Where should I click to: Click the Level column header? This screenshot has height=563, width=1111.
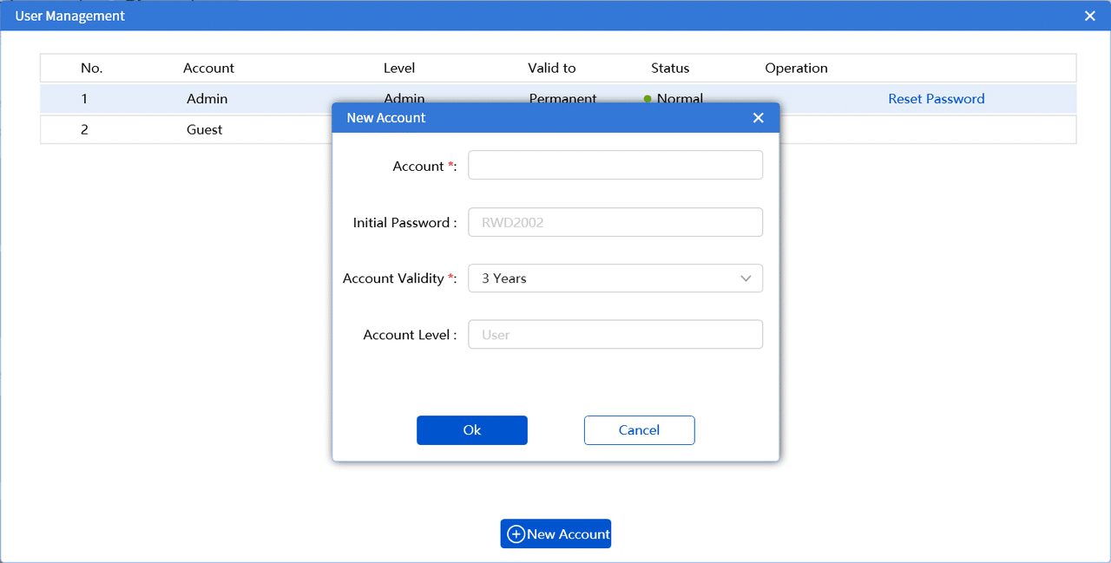coord(399,68)
